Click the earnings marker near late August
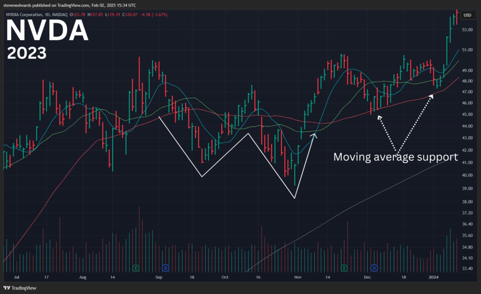The image size is (481, 294). [136, 268]
